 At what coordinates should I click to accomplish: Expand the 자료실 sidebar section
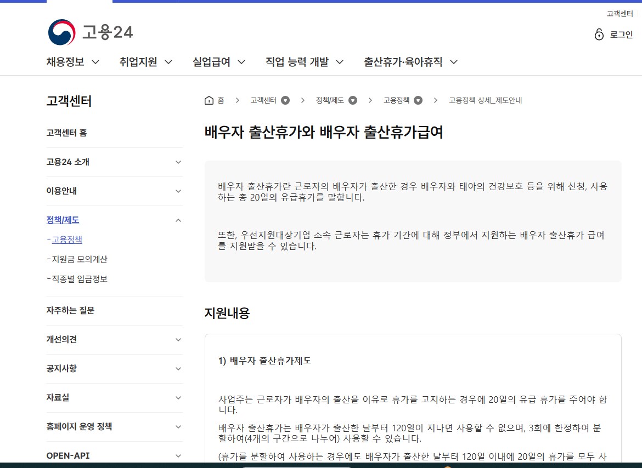(178, 398)
